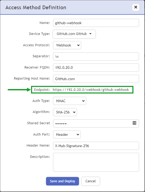This screenshot has height=192, width=145.
Task: Click inside the Description text area
Action: pyautogui.click(x=96, y=162)
